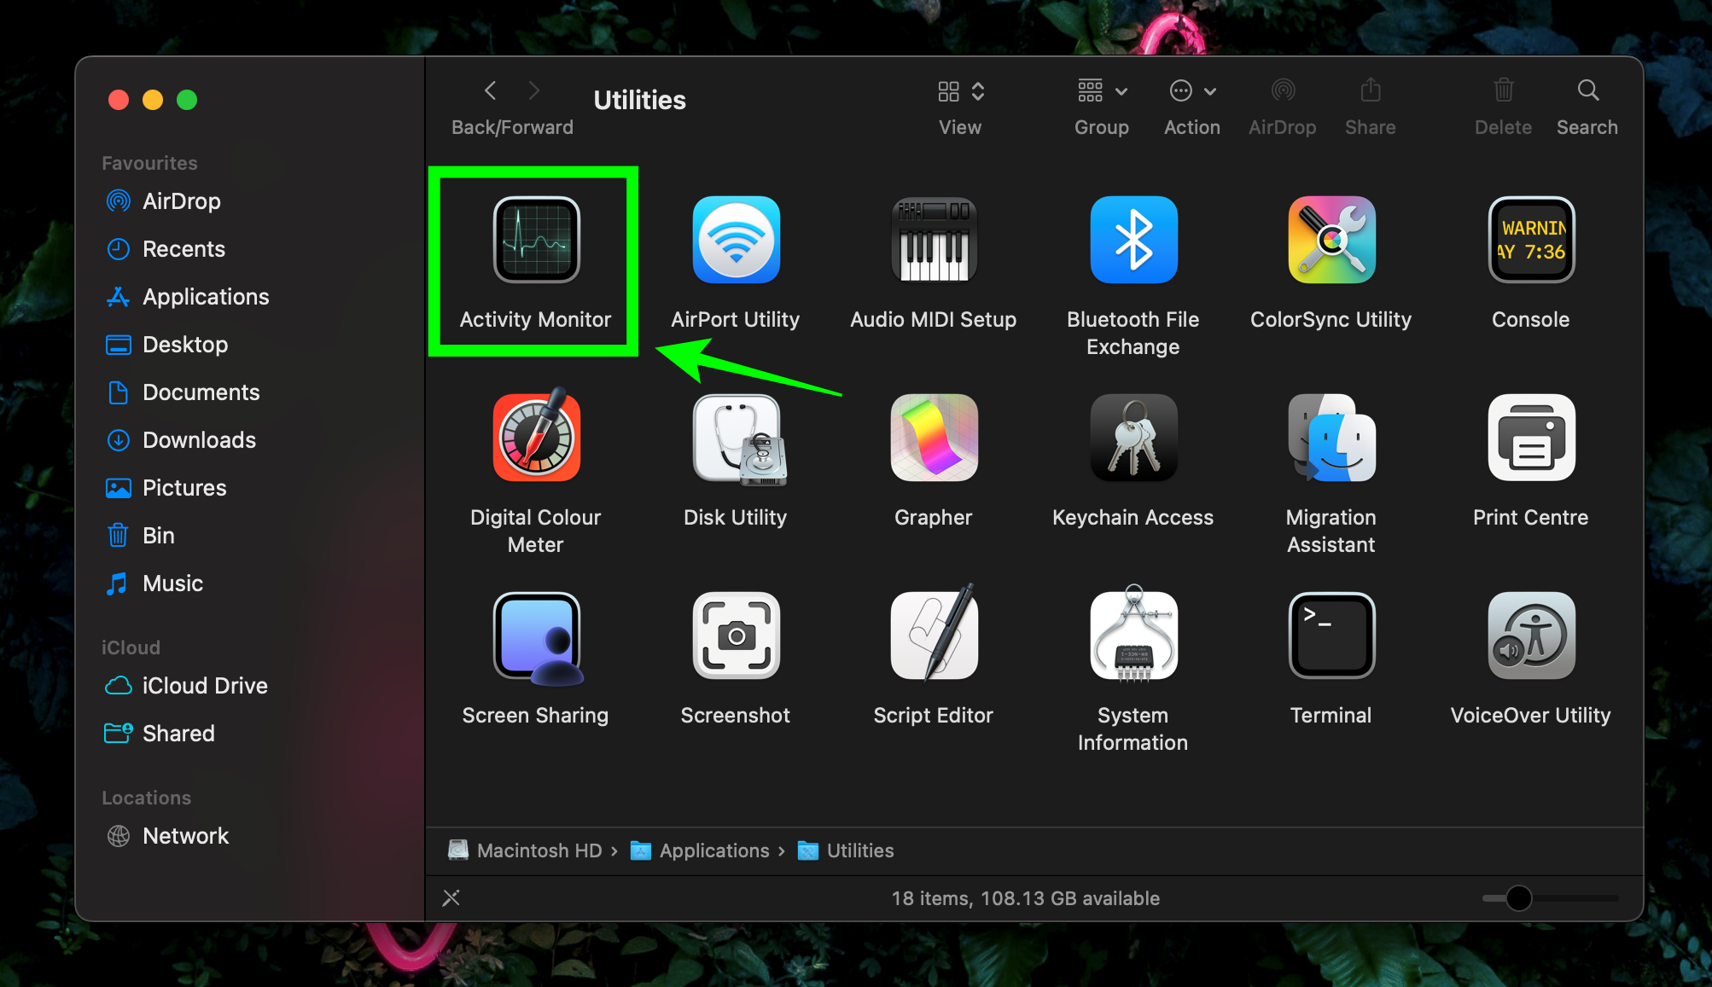Select the Migration Assistant icon
Image resolution: width=1712 pixels, height=987 pixels.
[1331, 438]
